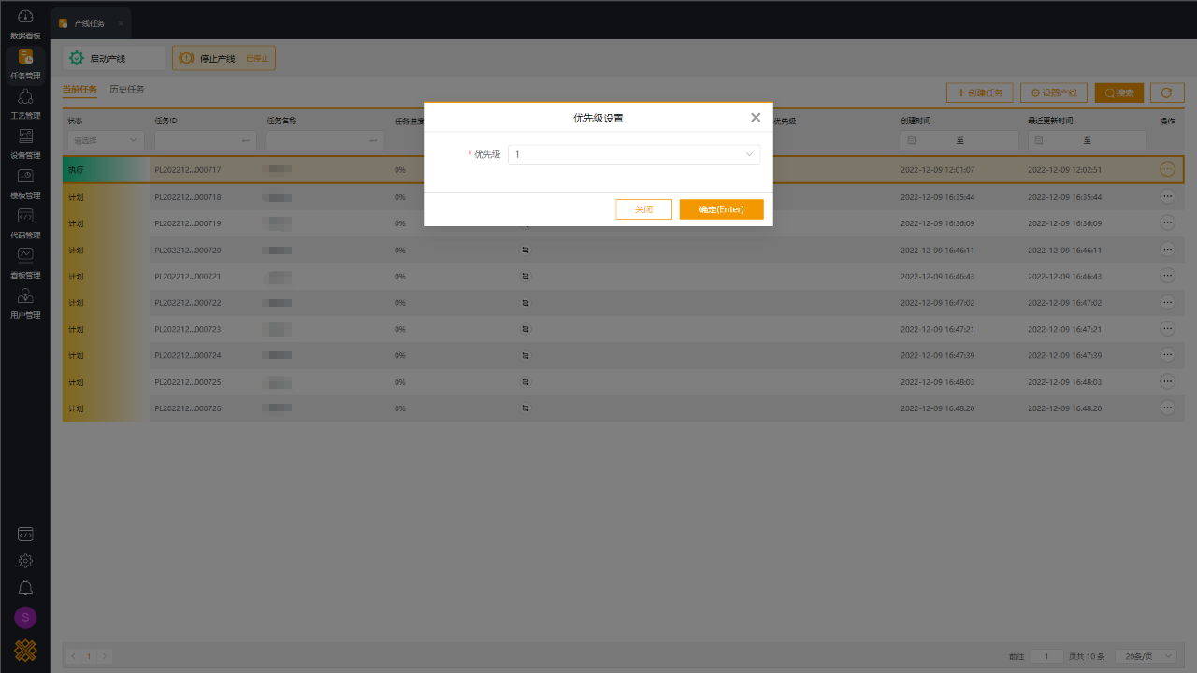The height and width of the screenshot is (673, 1197).
Task: Click the purple S user avatar
Action: tap(25, 617)
